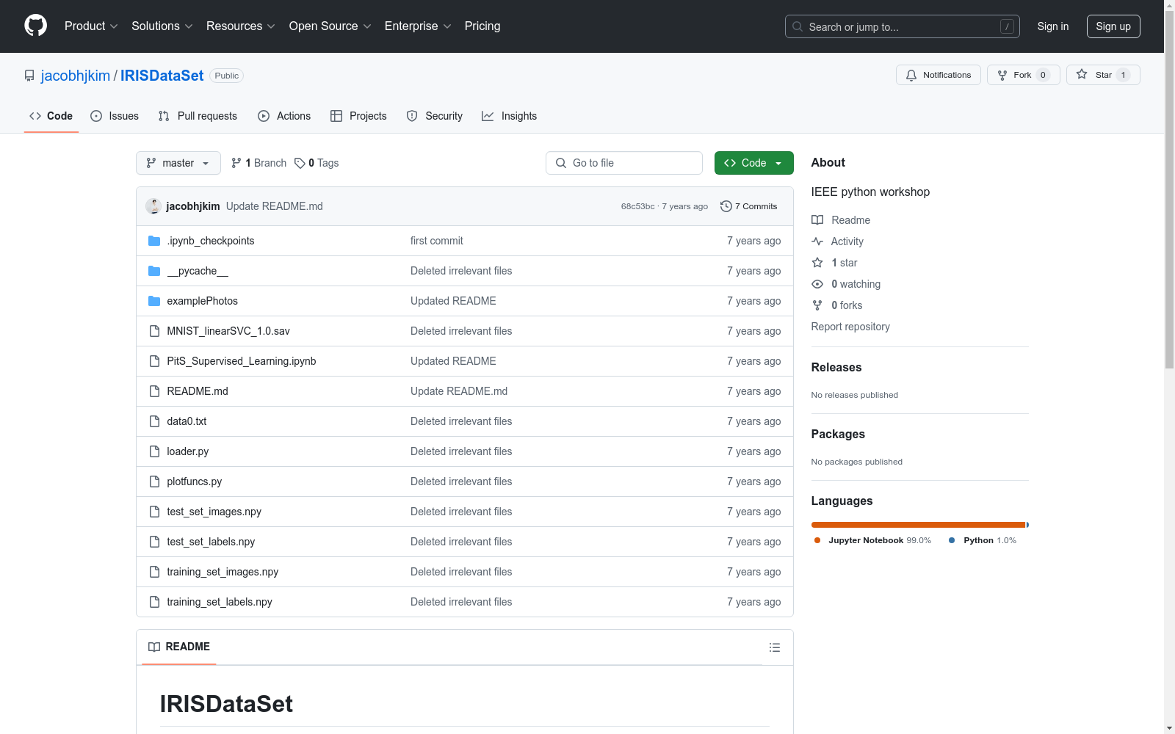The image size is (1175, 734).
Task: Click the Python 1.0% language link
Action: (983, 540)
